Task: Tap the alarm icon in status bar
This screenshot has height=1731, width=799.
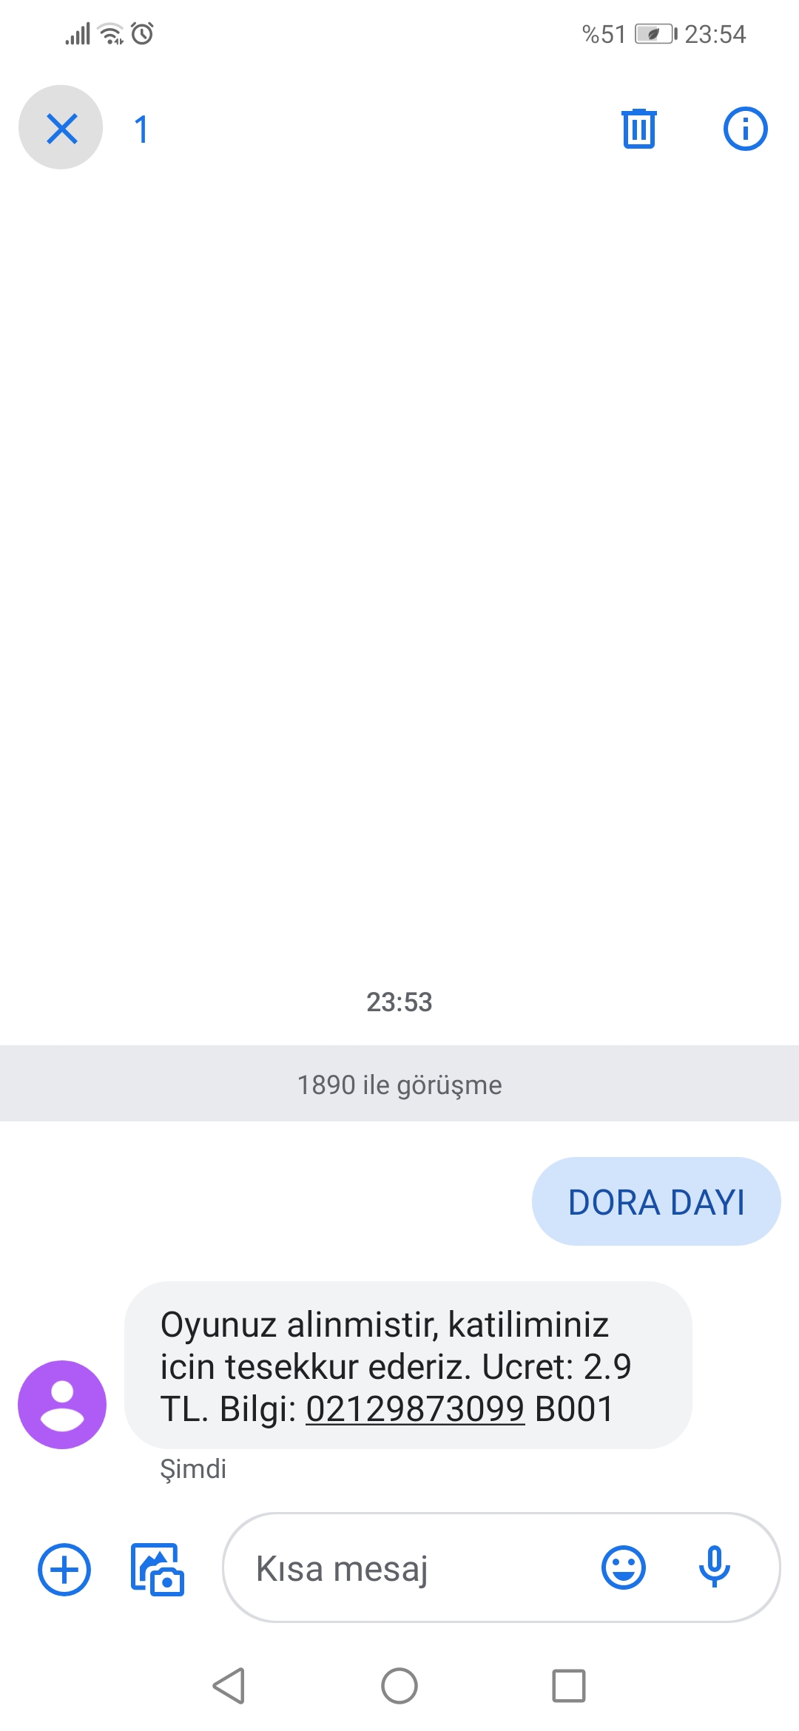Action: [142, 33]
